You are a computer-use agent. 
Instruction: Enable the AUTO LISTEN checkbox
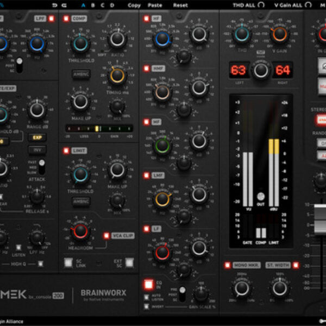coord(147,297)
